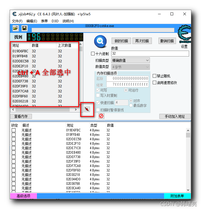
Task: Click address 02E08788 in address table
Action: (x=73, y=184)
